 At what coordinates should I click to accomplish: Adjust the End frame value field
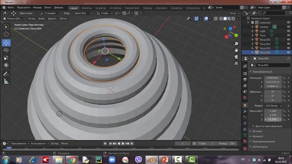227,143
